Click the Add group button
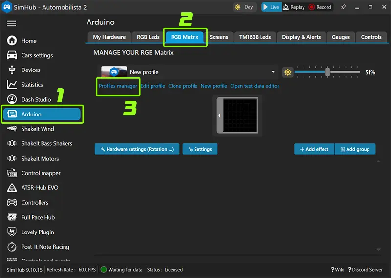Image resolution: width=391 pixels, height=278 pixels. (355, 149)
